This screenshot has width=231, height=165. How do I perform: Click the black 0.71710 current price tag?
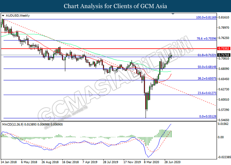point(224,55)
